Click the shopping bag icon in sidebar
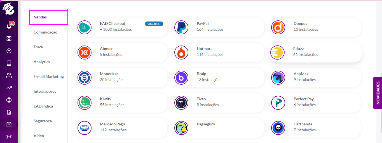 pyautogui.click(x=9, y=125)
